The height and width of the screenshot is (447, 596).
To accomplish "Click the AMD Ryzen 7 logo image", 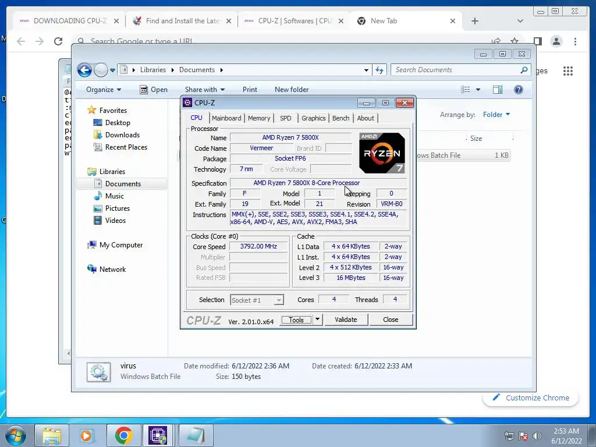I will coord(382,153).
